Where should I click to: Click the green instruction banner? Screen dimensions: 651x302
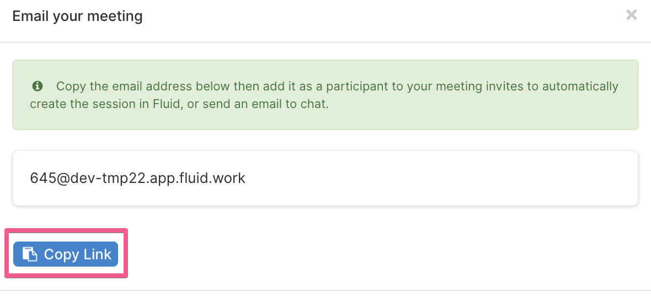(325, 95)
